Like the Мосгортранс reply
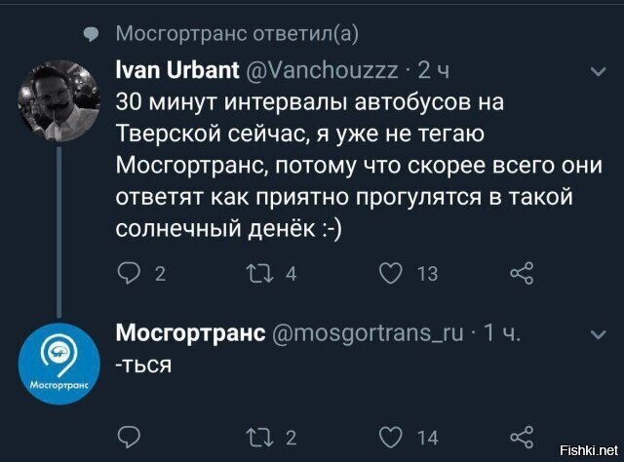Screen dimensions: 624x462 (x=395, y=435)
